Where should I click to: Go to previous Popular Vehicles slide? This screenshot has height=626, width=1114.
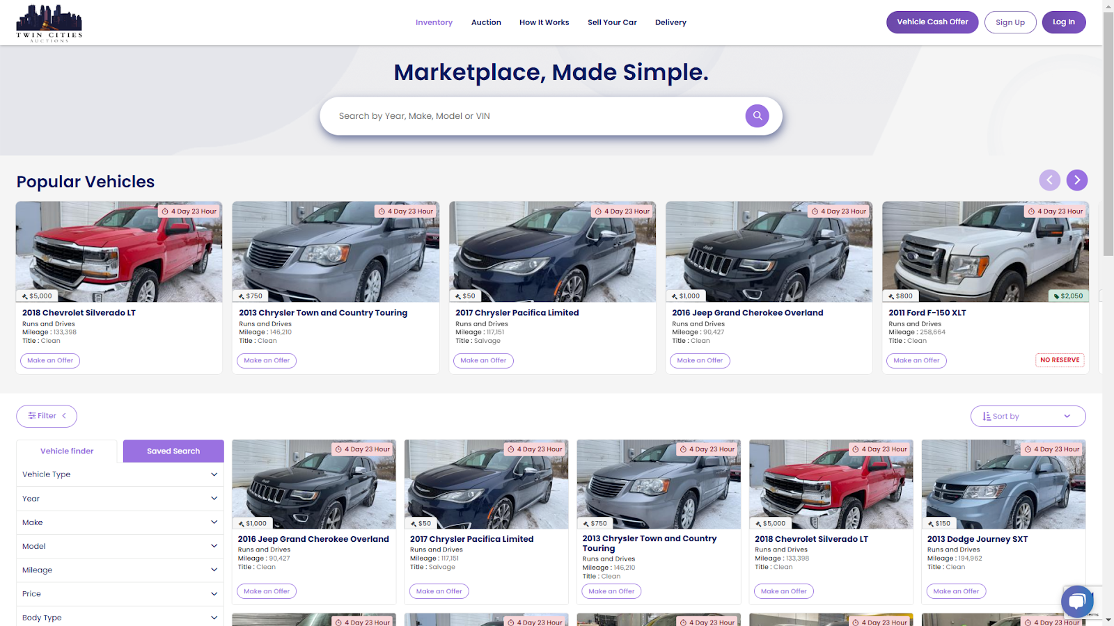click(x=1049, y=180)
